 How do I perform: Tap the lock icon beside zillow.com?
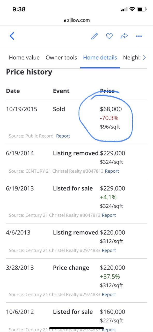click(x=65, y=20)
